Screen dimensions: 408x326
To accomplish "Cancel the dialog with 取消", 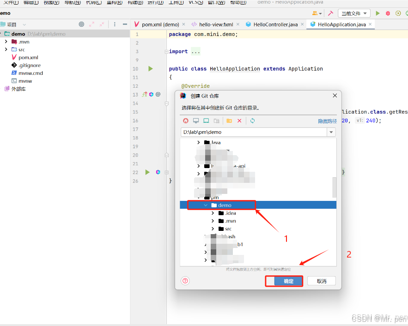I will pyautogui.click(x=321, y=281).
